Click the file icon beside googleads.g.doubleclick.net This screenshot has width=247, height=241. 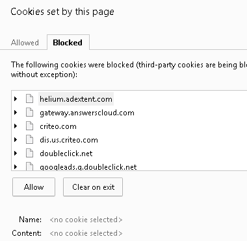tap(29, 166)
